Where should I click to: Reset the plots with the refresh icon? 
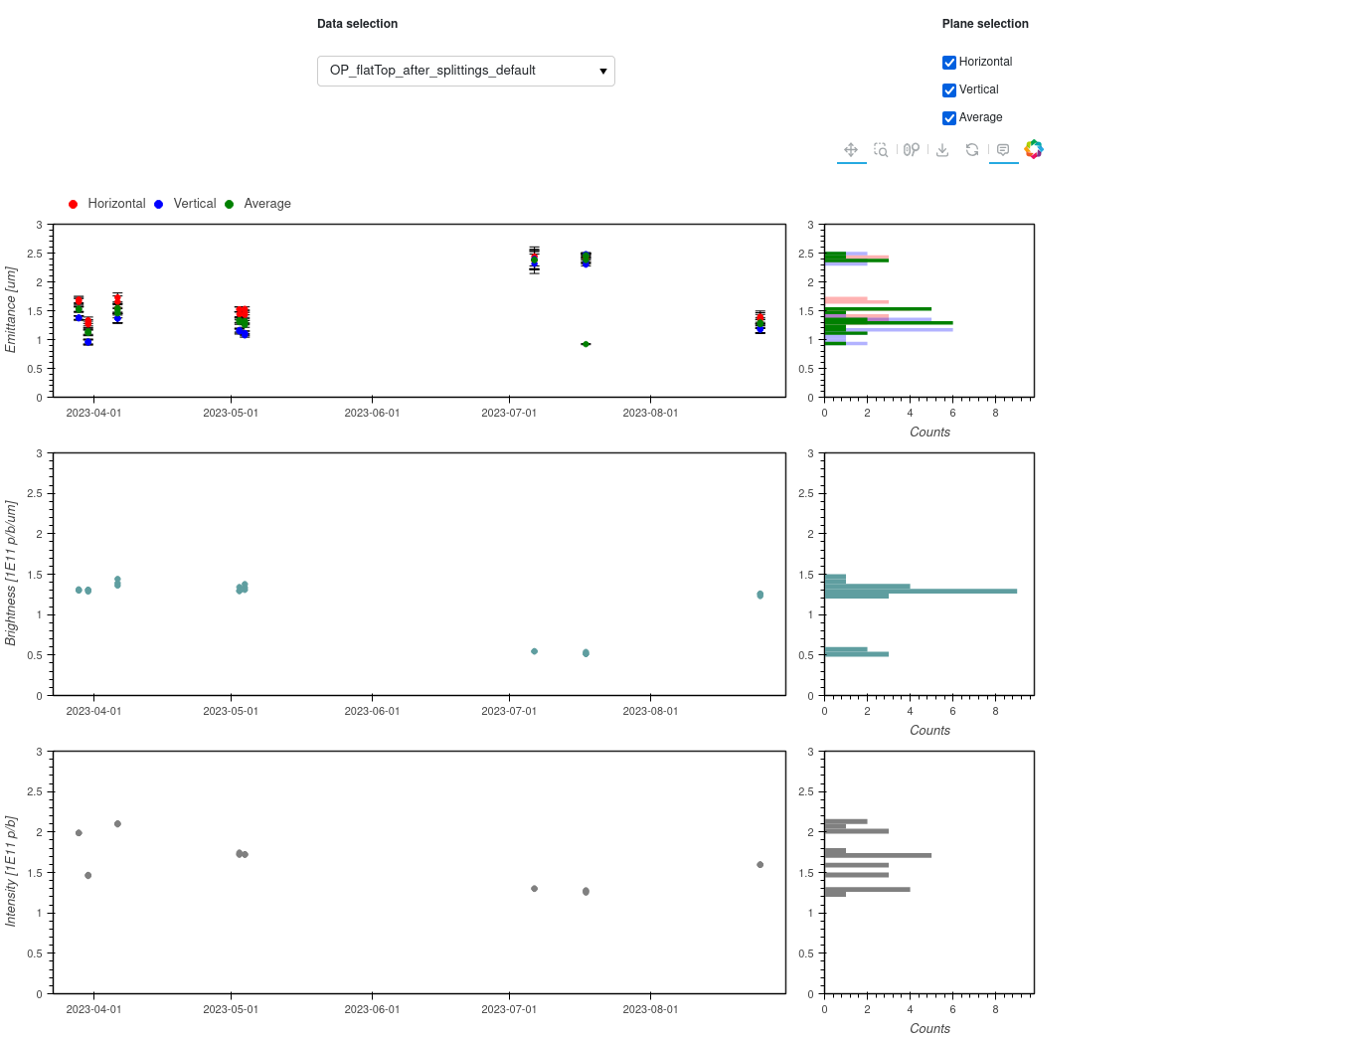point(972,150)
